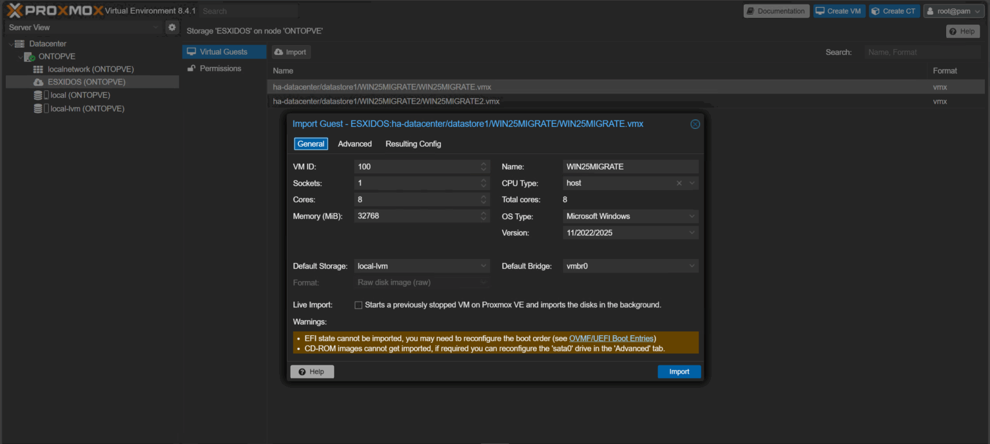
Task: Click the Create VM button
Action: click(x=839, y=11)
